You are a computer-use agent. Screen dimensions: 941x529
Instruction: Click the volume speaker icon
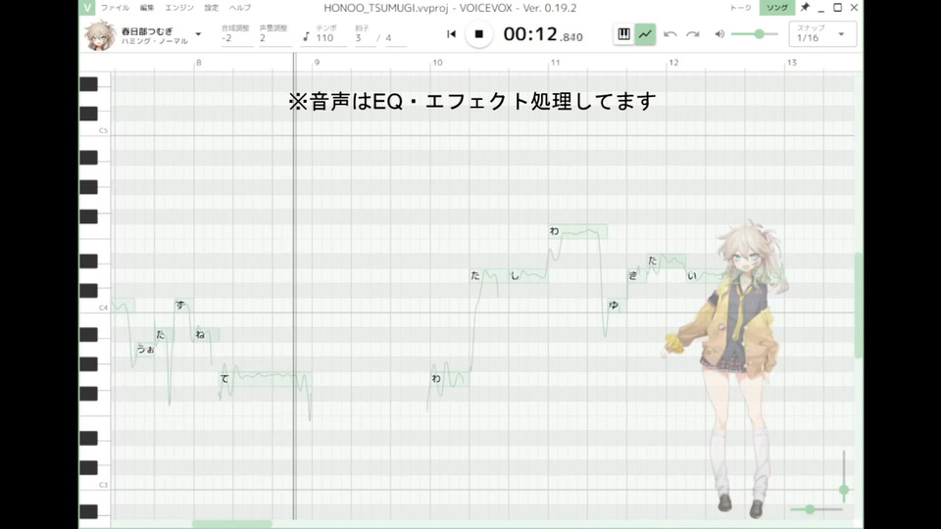tap(719, 34)
